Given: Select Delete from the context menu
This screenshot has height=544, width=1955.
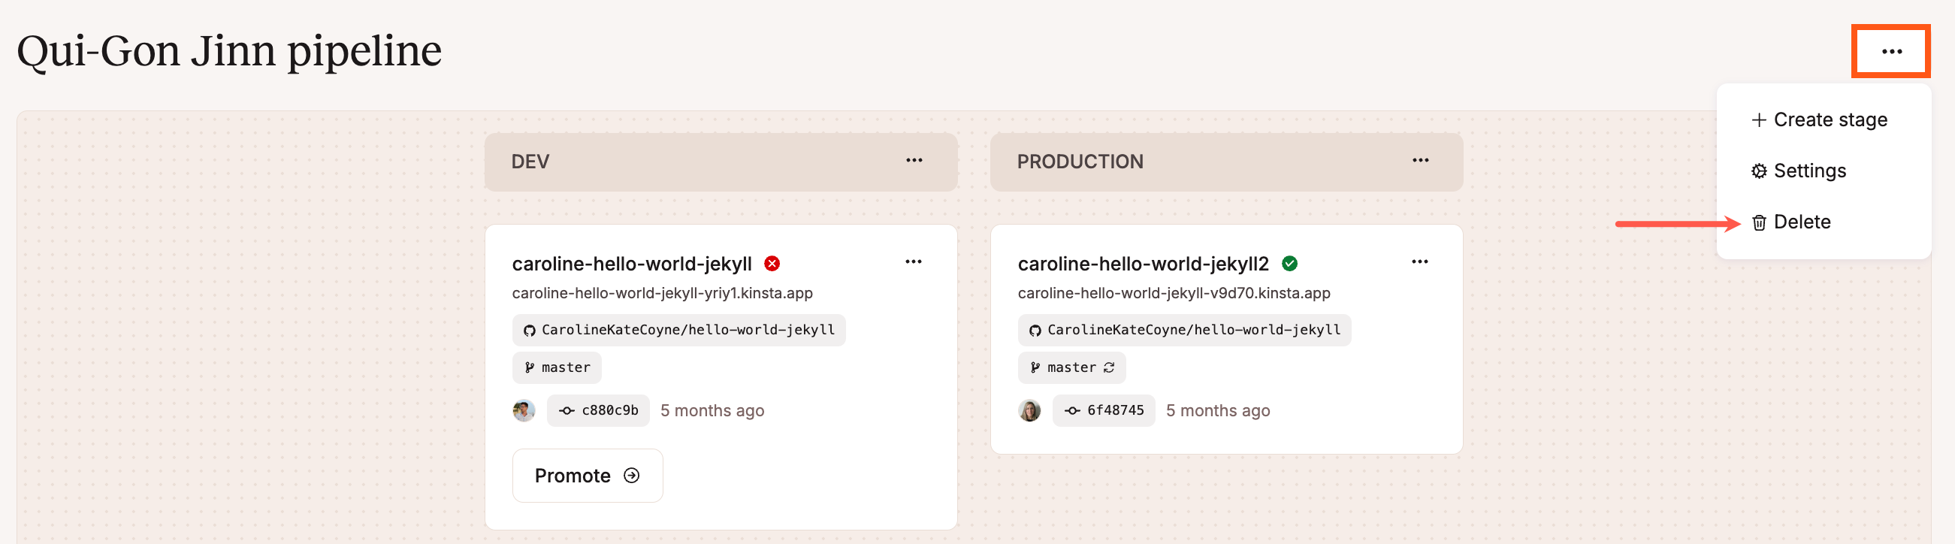Looking at the screenshot, I should [x=1802, y=222].
